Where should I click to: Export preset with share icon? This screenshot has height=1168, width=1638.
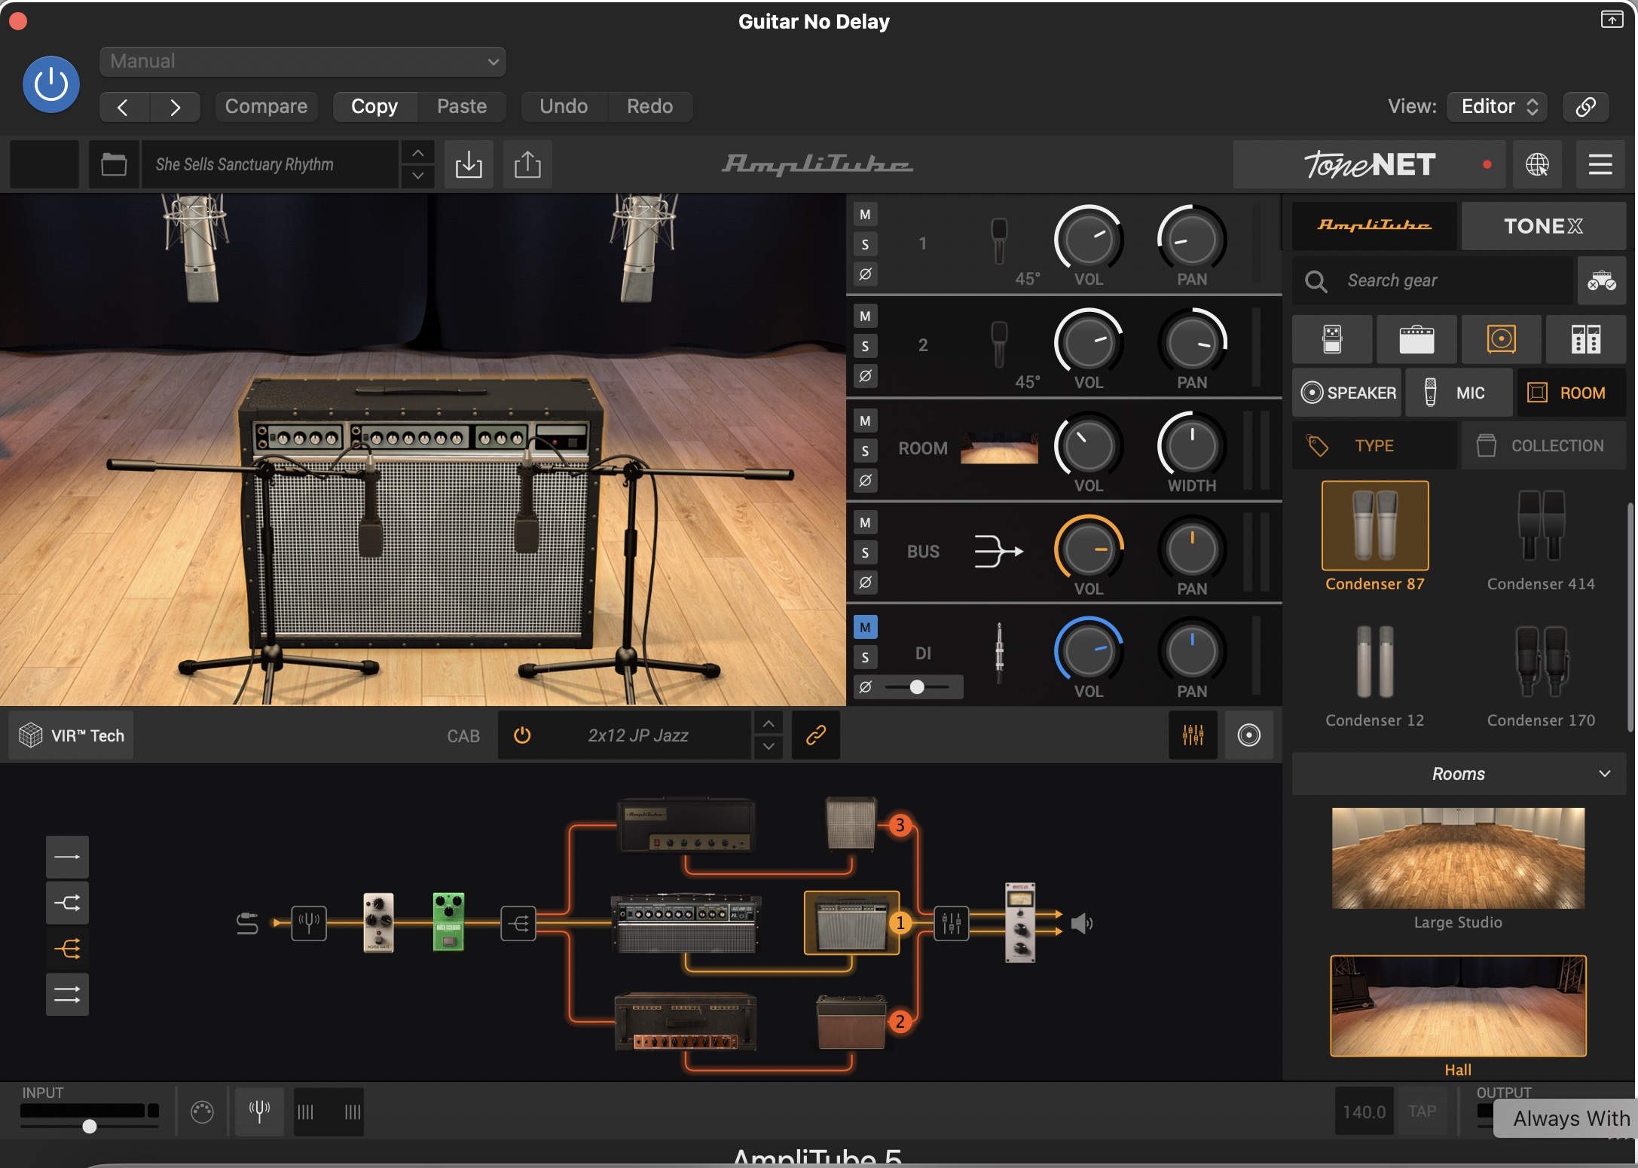tap(527, 164)
